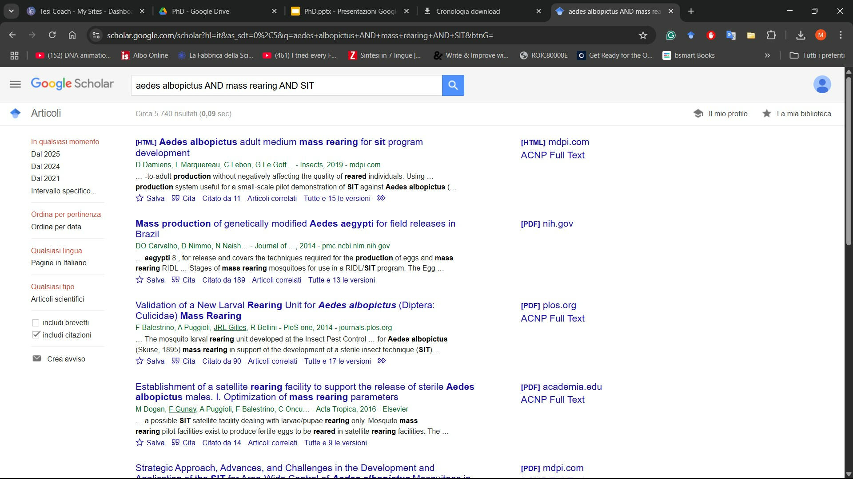Open the Google Scholar hamburger menu
This screenshot has width=853, height=479.
click(x=15, y=84)
